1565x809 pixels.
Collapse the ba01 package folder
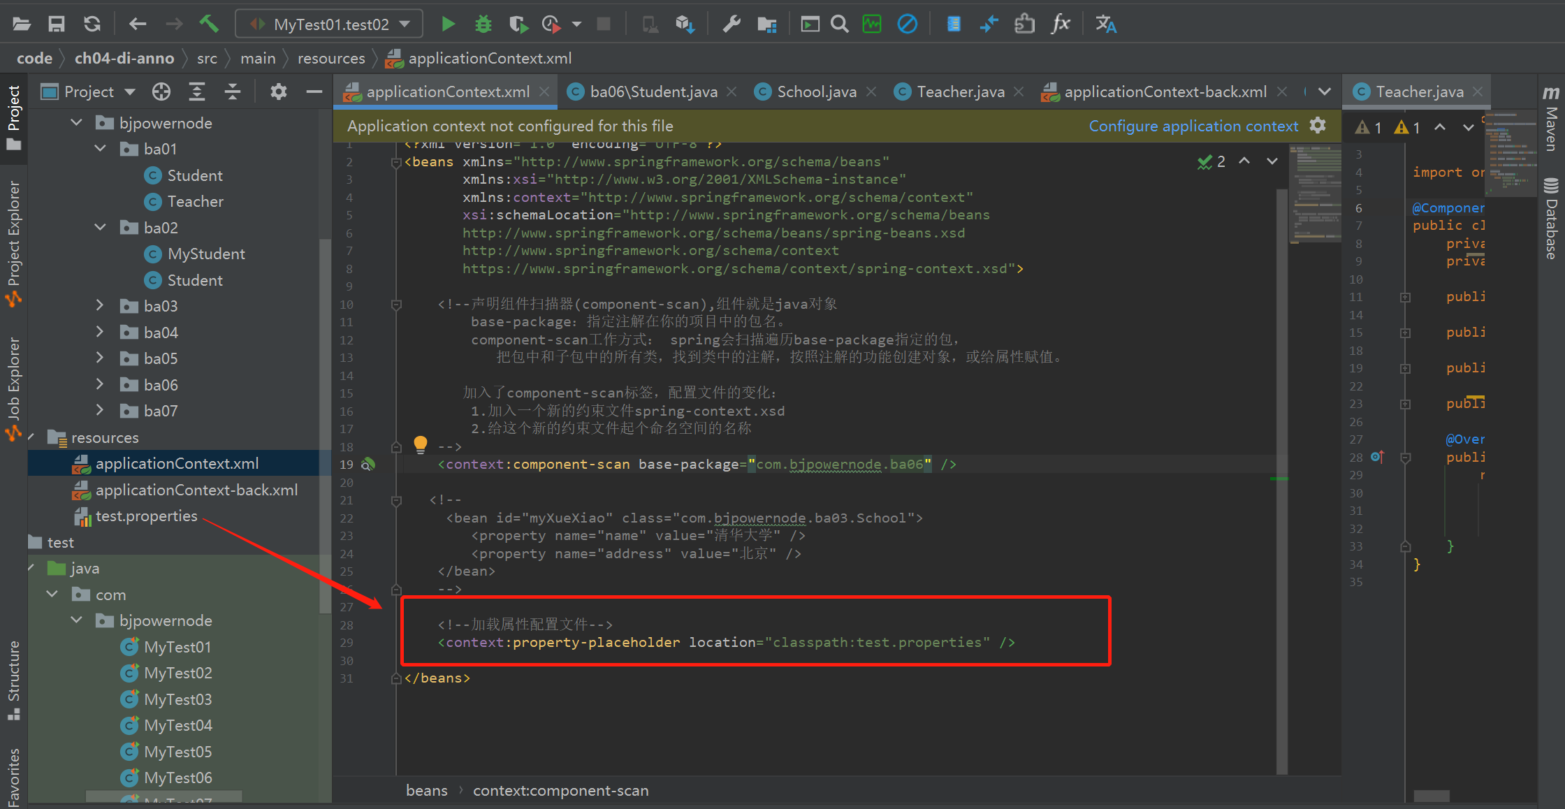[100, 149]
